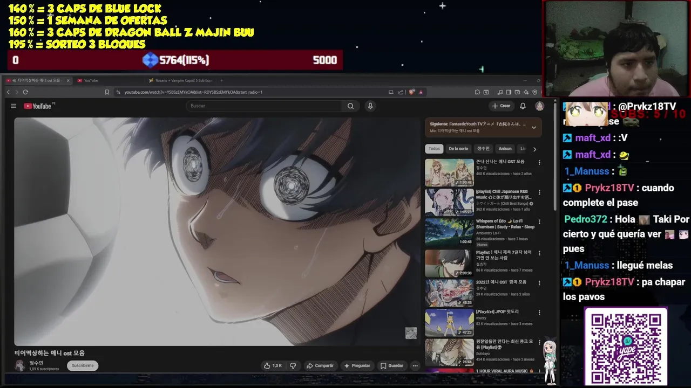Close the 티어떡상하는 애니 ost tab
The image size is (691, 388).
point(68,80)
